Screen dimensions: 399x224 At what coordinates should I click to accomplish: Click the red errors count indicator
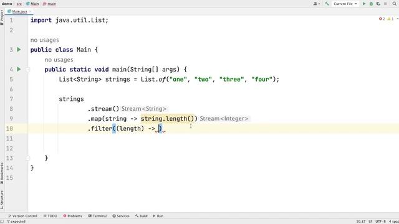(x=382, y=19)
